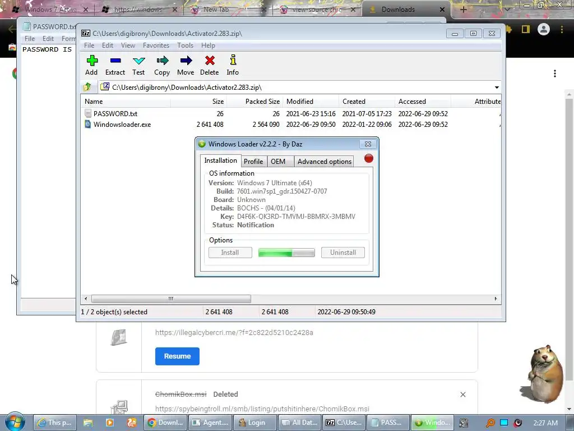This screenshot has width=574, height=431.
Task: Click the Uninstall button in Windows Loader
Action: (x=343, y=253)
